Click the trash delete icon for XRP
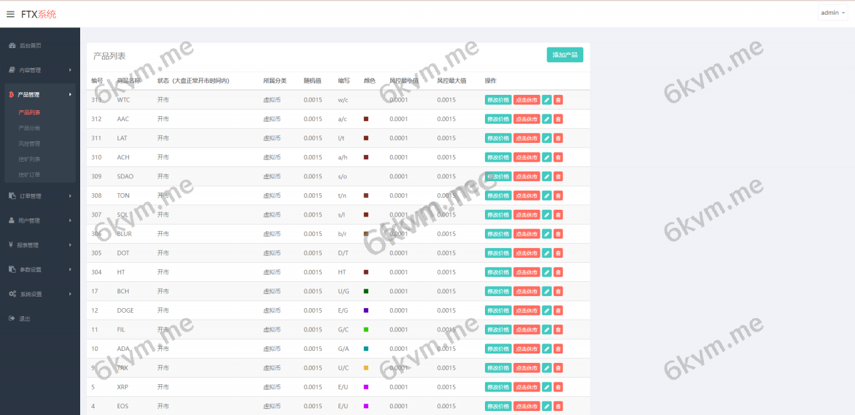Image resolution: width=855 pixels, height=415 pixels. click(558, 387)
